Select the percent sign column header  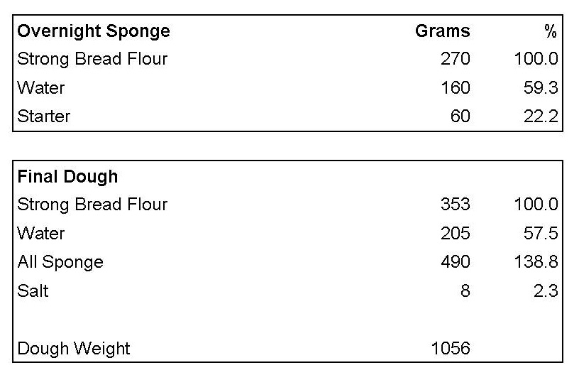[x=550, y=32]
